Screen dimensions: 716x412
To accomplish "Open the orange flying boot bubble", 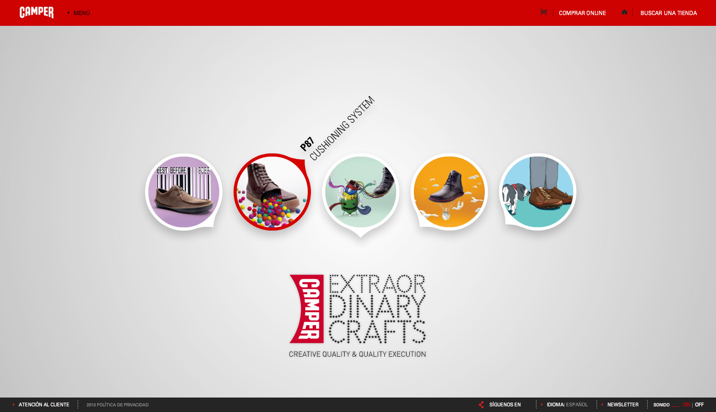I will (449, 192).
